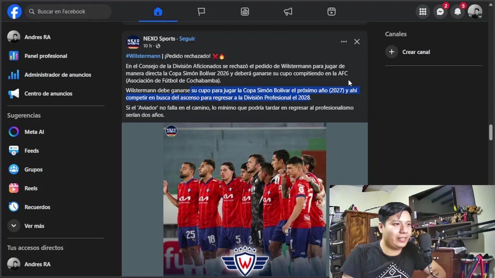Open Andres RA profile at top of sidebar
This screenshot has height=278, width=495.
pyautogui.click(x=38, y=37)
